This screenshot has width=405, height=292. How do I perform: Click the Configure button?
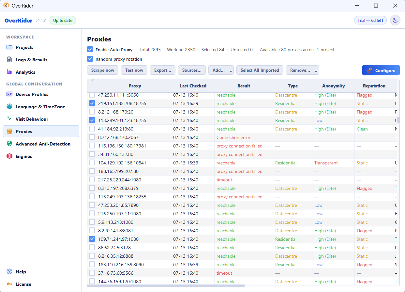pos(381,70)
